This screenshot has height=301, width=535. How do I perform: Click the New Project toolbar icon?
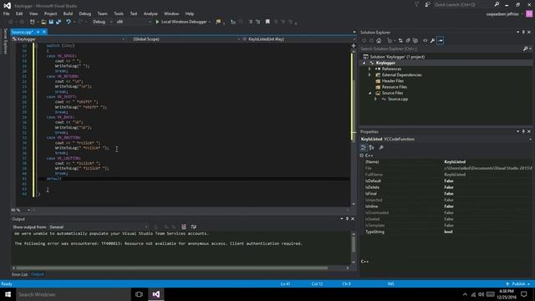[33, 22]
